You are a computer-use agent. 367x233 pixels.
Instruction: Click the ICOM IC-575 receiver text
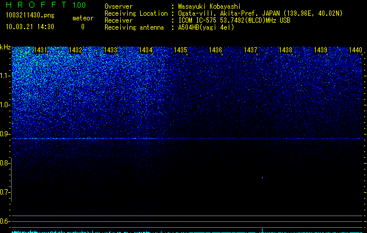[234, 20]
